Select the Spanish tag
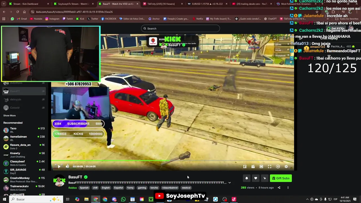 (84, 188)
